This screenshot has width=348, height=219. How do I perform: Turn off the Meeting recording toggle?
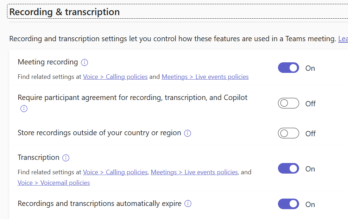289,68
